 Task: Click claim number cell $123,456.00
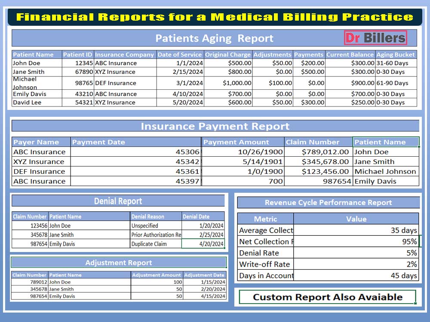point(318,171)
